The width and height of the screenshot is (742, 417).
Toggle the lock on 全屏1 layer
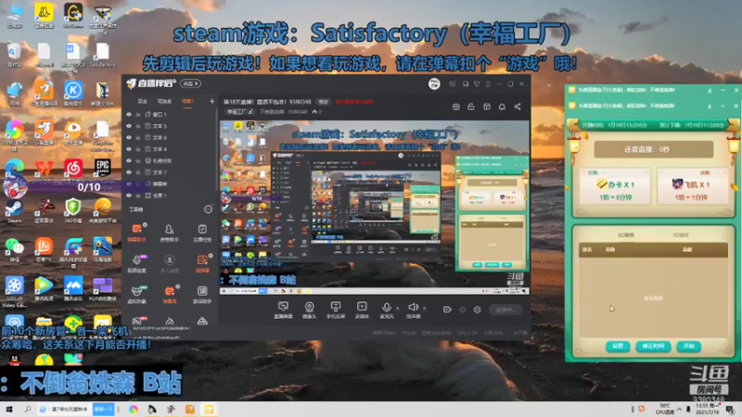click(138, 196)
